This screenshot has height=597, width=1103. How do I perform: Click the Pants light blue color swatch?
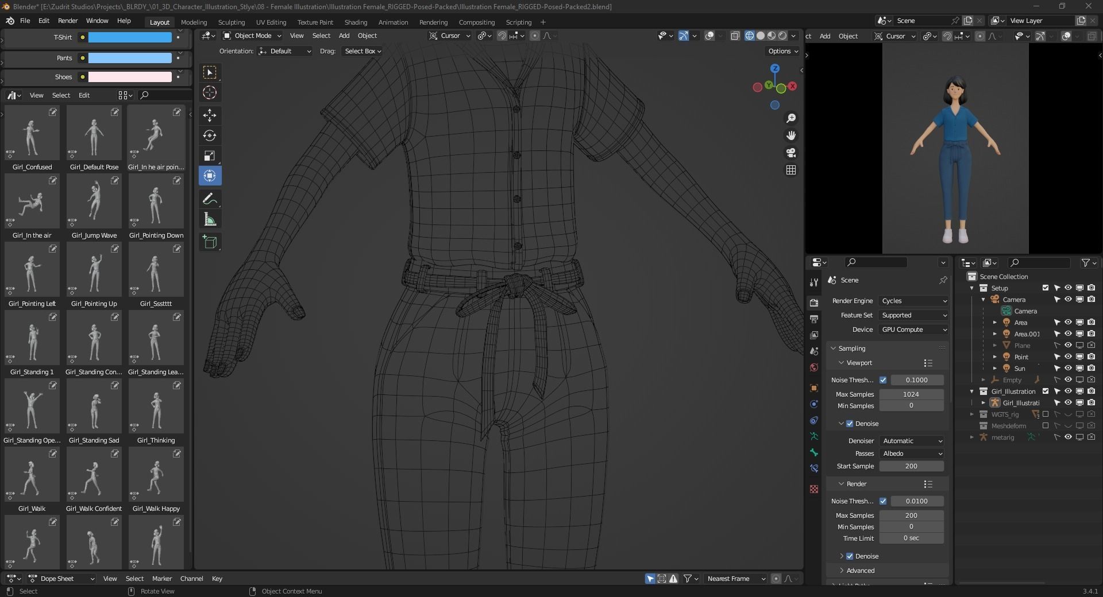[130, 58]
